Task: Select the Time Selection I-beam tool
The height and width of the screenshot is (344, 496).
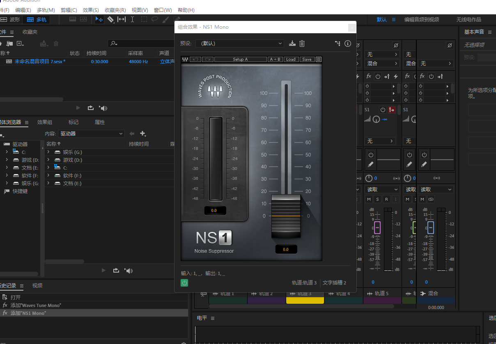Action: click(x=132, y=19)
